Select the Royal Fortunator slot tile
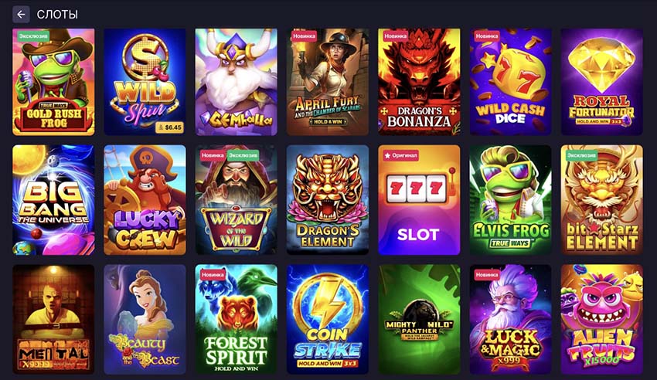The width and height of the screenshot is (657, 380). point(601,82)
